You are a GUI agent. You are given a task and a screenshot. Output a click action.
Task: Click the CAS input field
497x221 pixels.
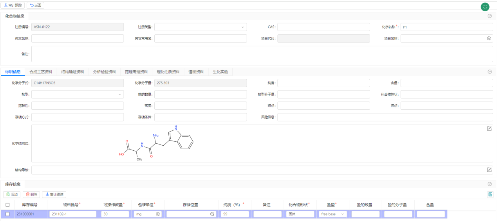(x=324, y=27)
